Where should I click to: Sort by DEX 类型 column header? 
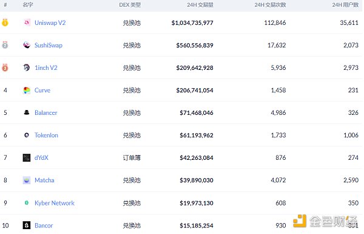[x=130, y=5]
